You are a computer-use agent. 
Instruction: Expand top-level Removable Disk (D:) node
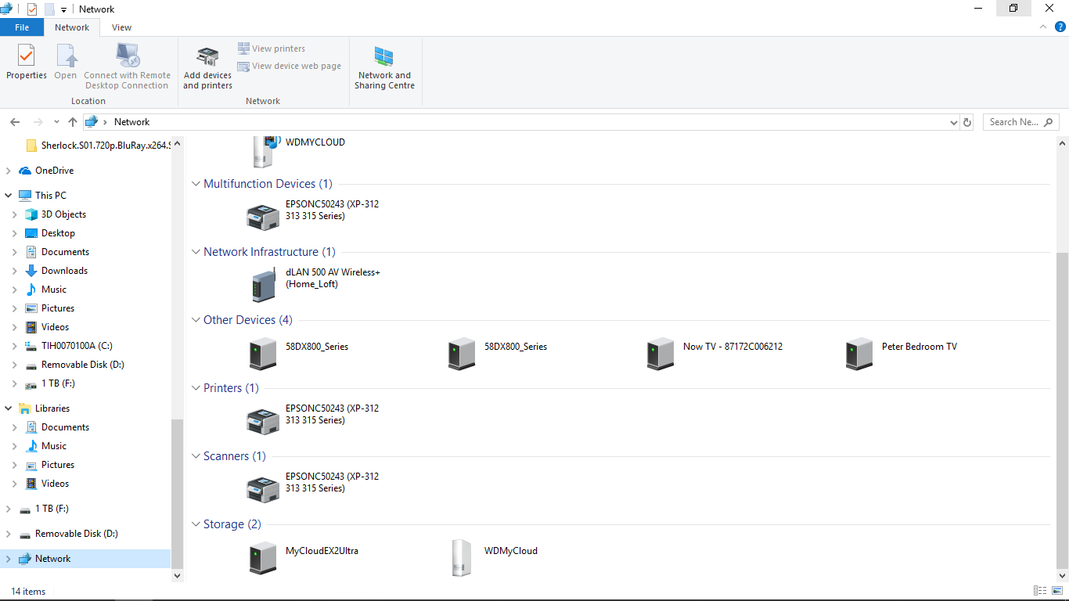click(9, 534)
